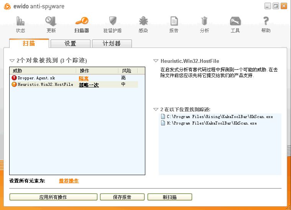Click the 高 risk value for Dropper.Agent.xk
The image size is (291, 210).
tap(123, 78)
